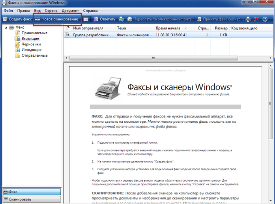Click the preview pane scroll up arrow
The image size is (275, 204).
270,66
